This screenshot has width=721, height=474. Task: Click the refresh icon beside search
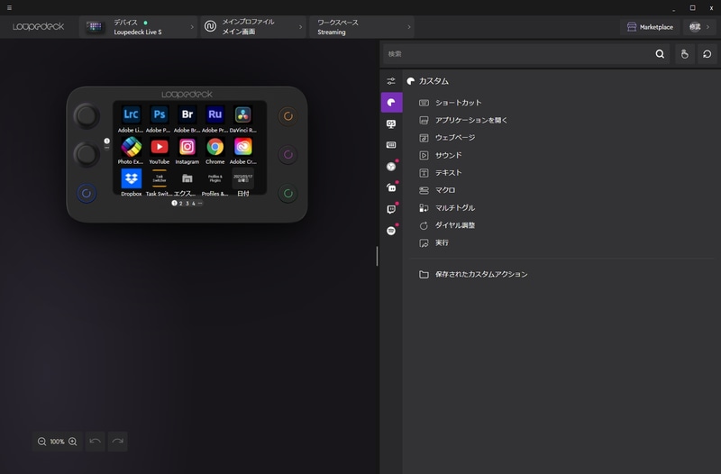point(707,54)
